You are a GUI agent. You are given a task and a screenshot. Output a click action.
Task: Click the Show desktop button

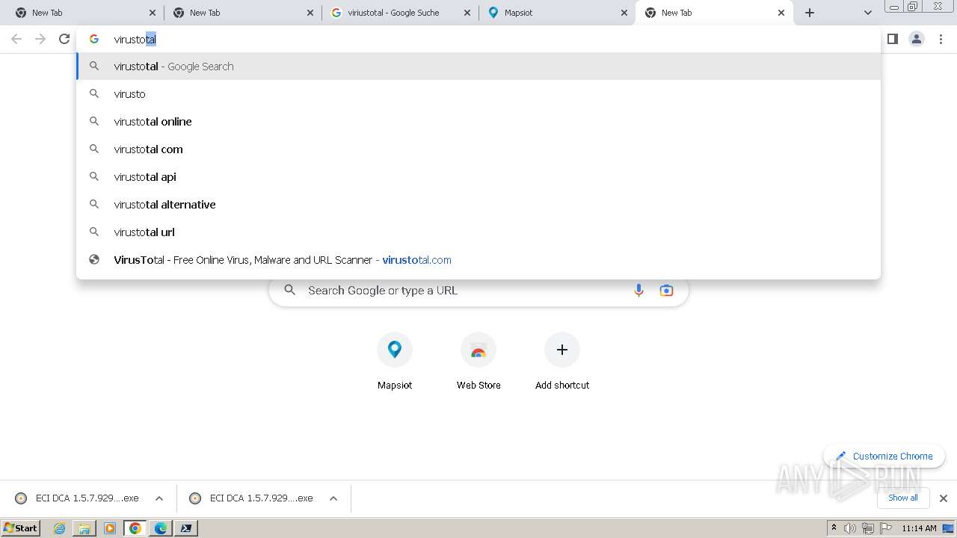click(x=950, y=528)
